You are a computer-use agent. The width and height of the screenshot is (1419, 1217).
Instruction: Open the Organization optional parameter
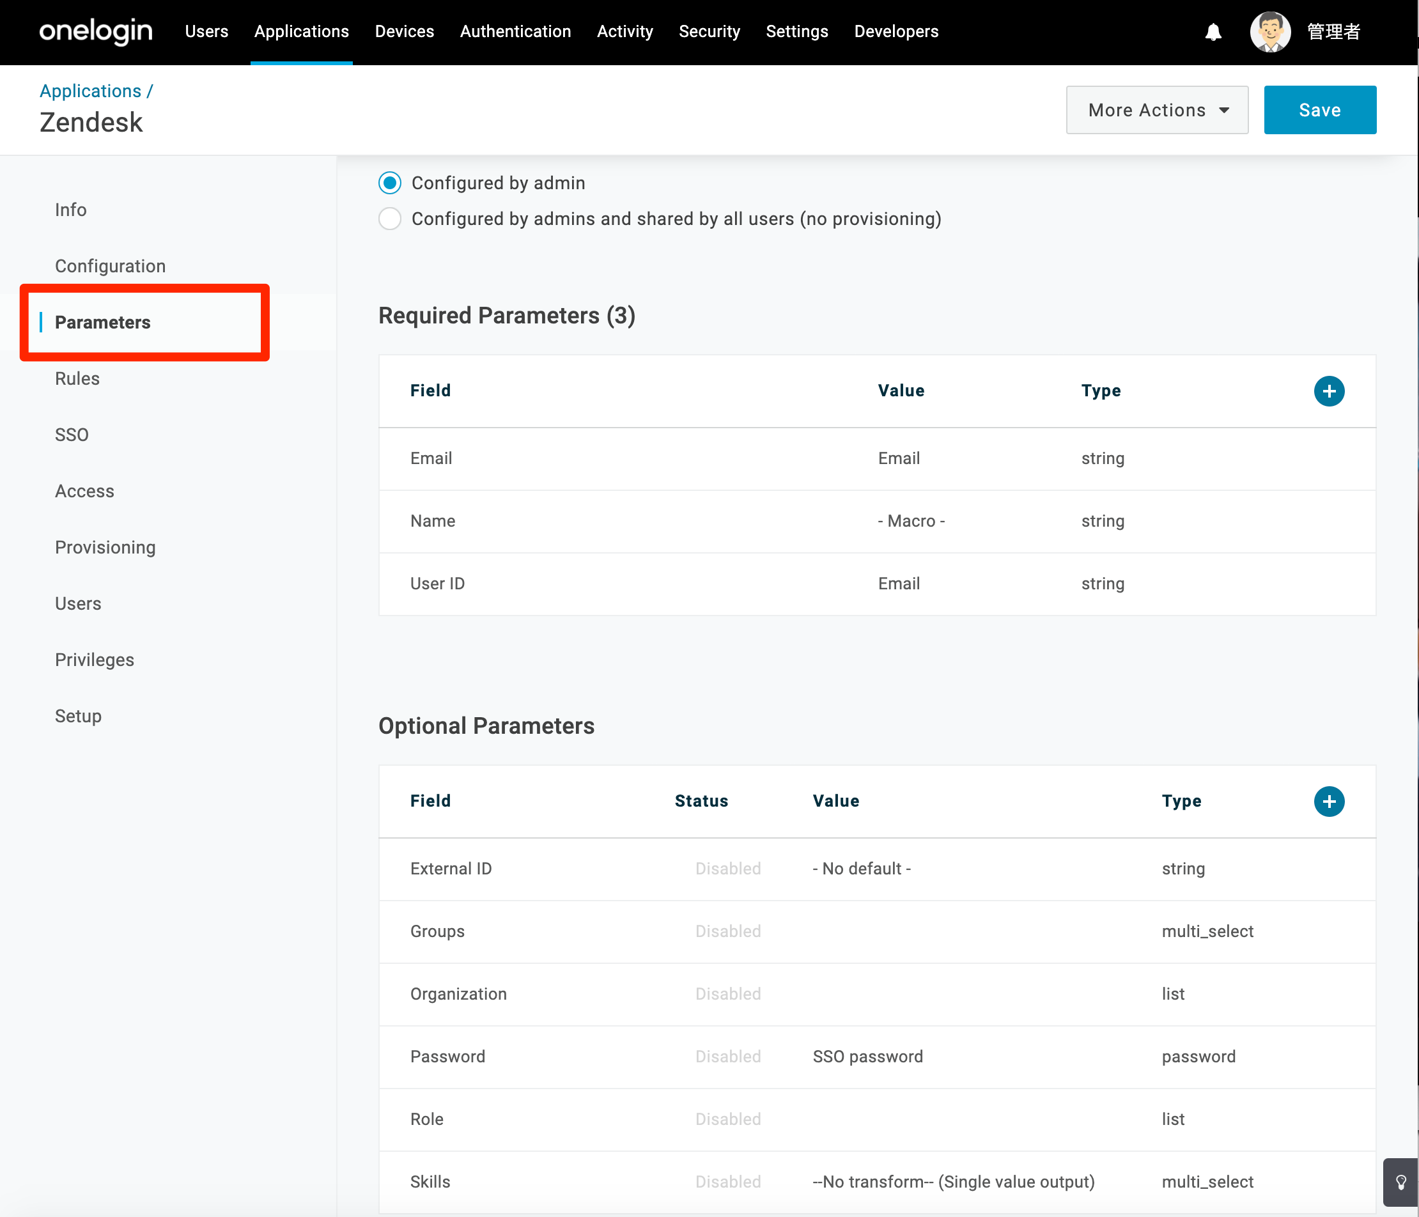[x=876, y=995]
